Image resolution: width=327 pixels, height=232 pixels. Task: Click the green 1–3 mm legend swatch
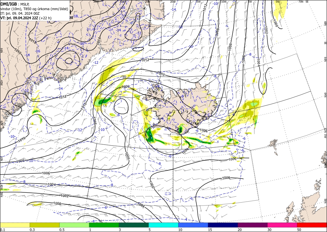point(104,225)
